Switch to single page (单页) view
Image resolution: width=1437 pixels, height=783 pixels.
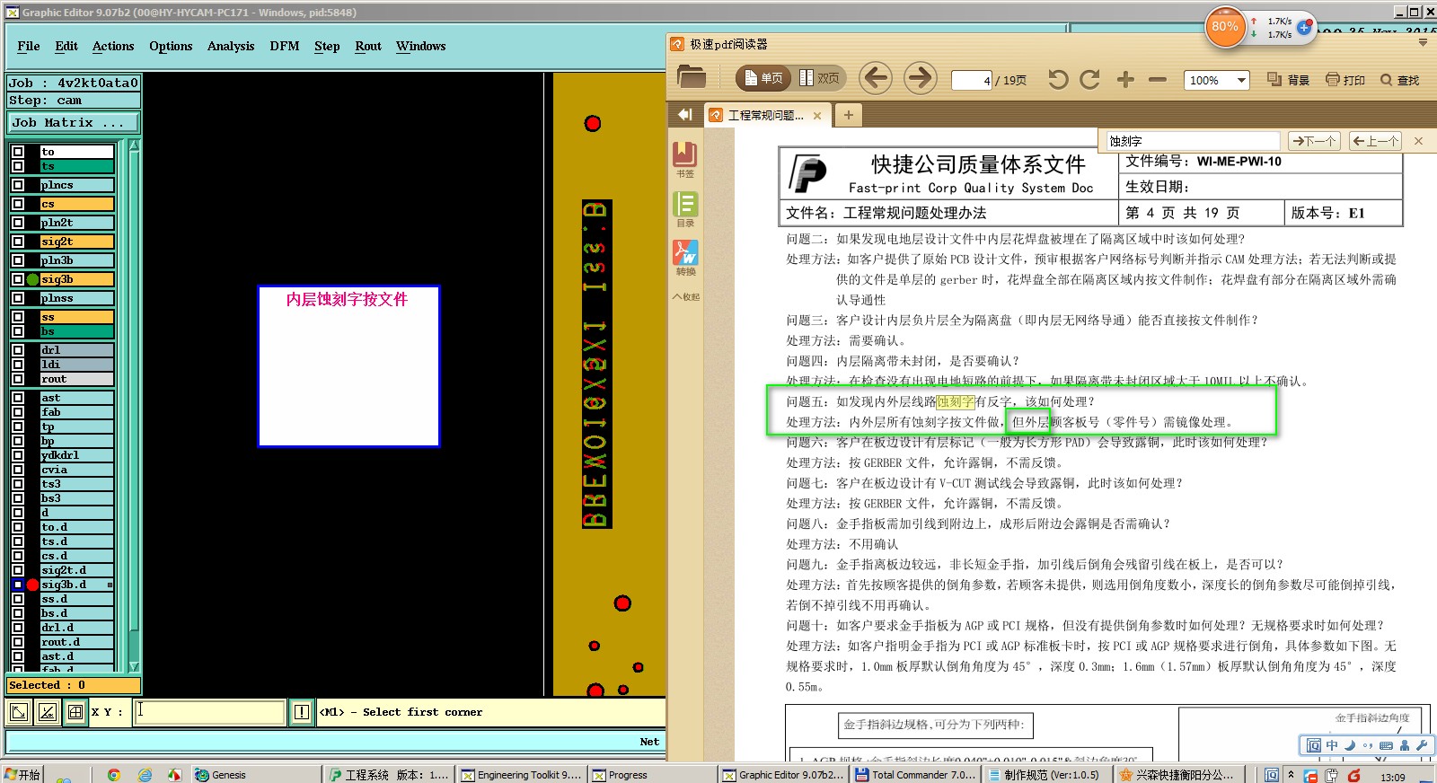tap(763, 78)
